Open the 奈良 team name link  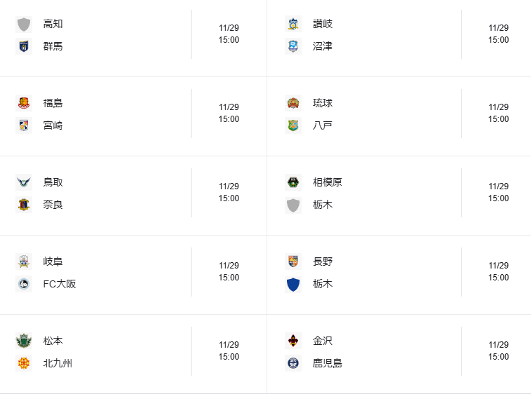click(x=53, y=205)
